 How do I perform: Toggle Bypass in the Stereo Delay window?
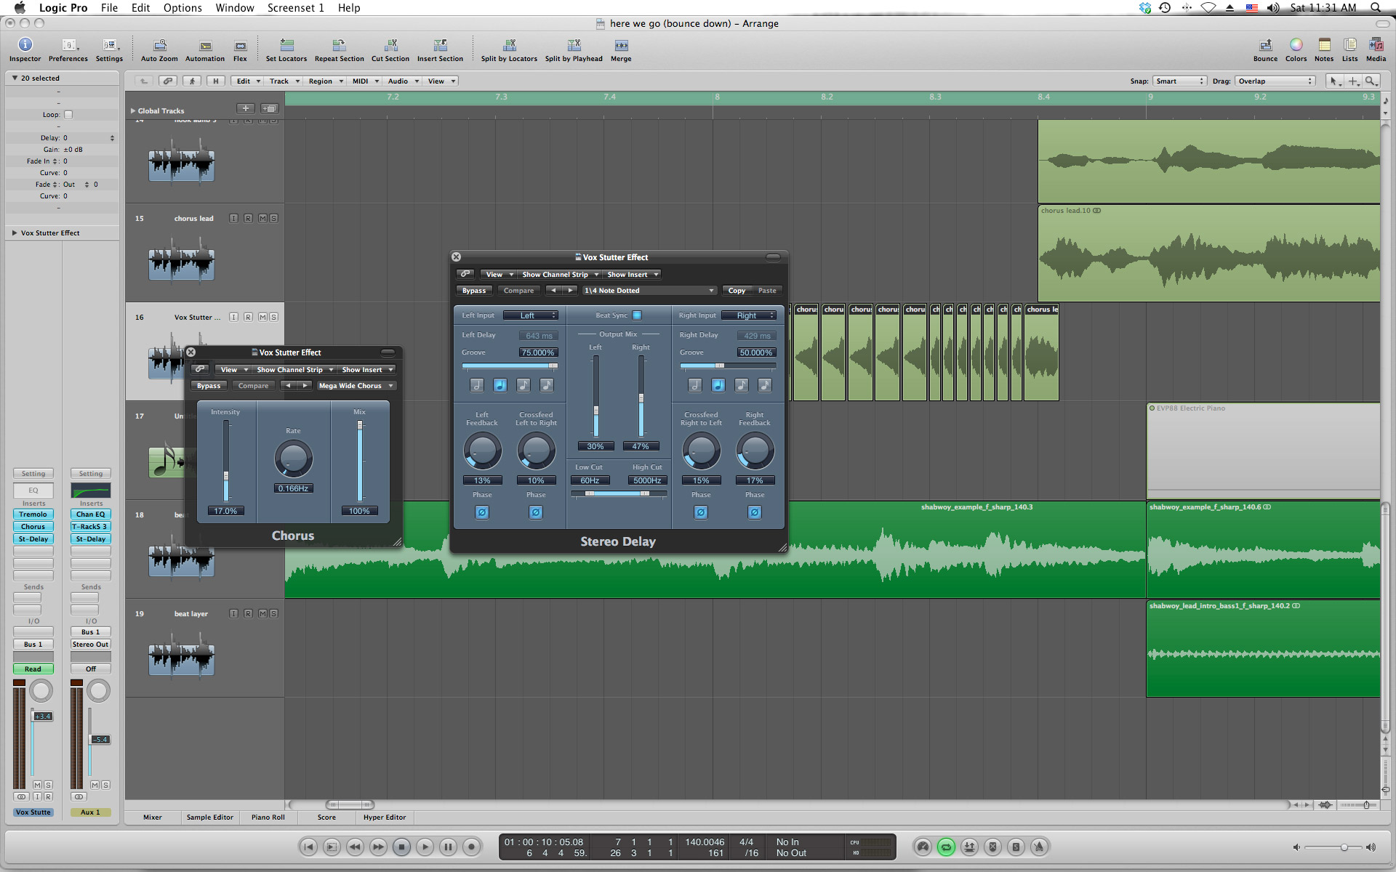coord(474,291)
